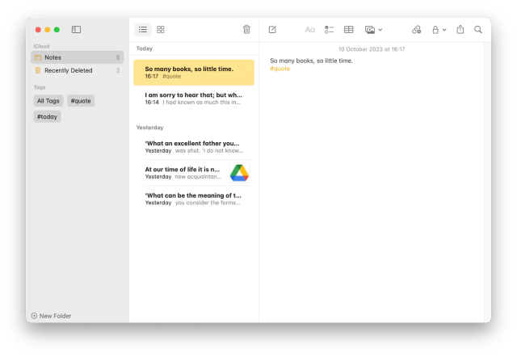Viewport: 517px width, 357px height.
Task: Open the Recently Deleted folder
Action: click(78, 70)
